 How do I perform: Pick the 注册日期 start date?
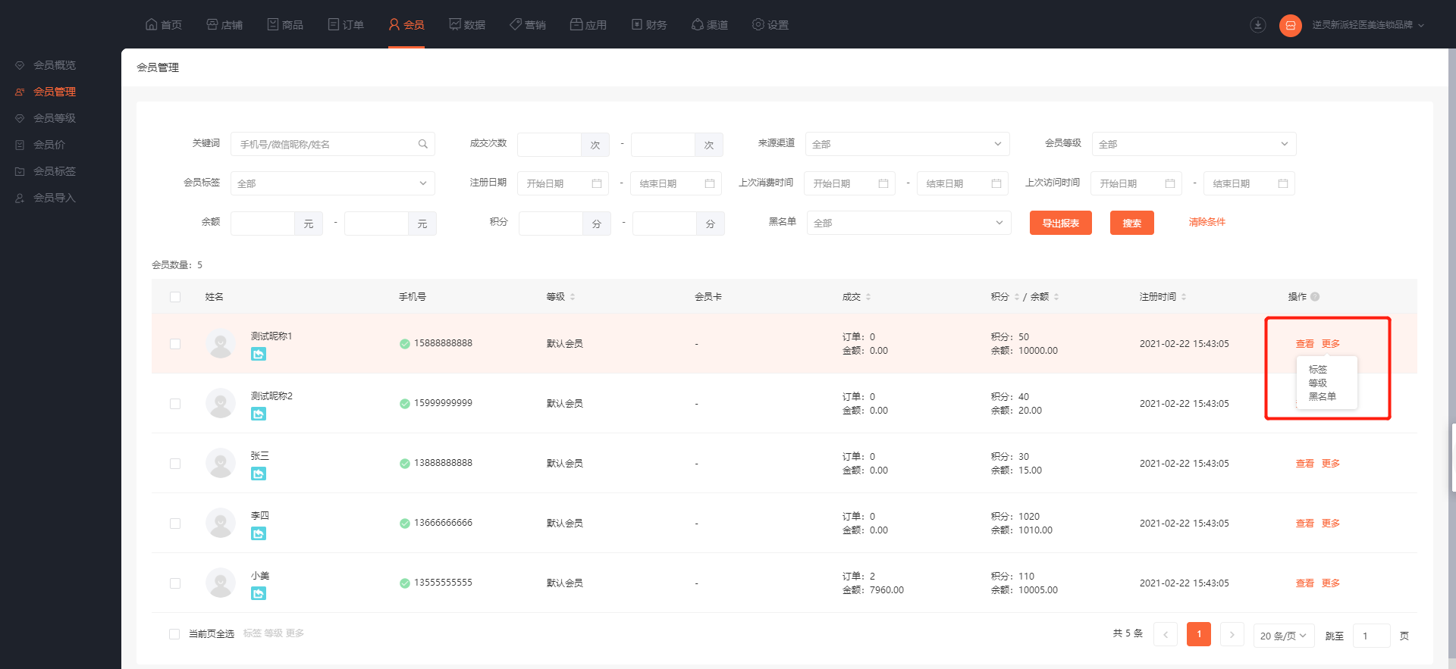point(563,183)
